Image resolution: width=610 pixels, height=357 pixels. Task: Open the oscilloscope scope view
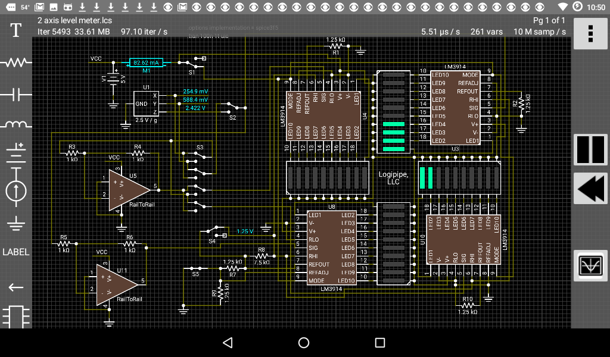pyautogui.click(x=590, y=265)
